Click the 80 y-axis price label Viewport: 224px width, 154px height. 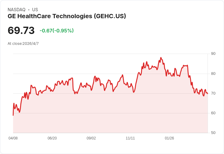click(x=213, y=73)
